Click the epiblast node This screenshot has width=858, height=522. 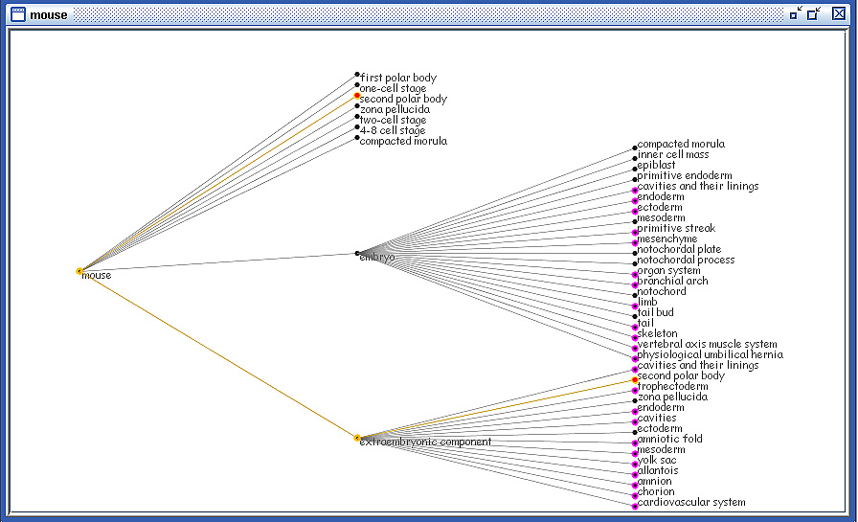point(635,170)
